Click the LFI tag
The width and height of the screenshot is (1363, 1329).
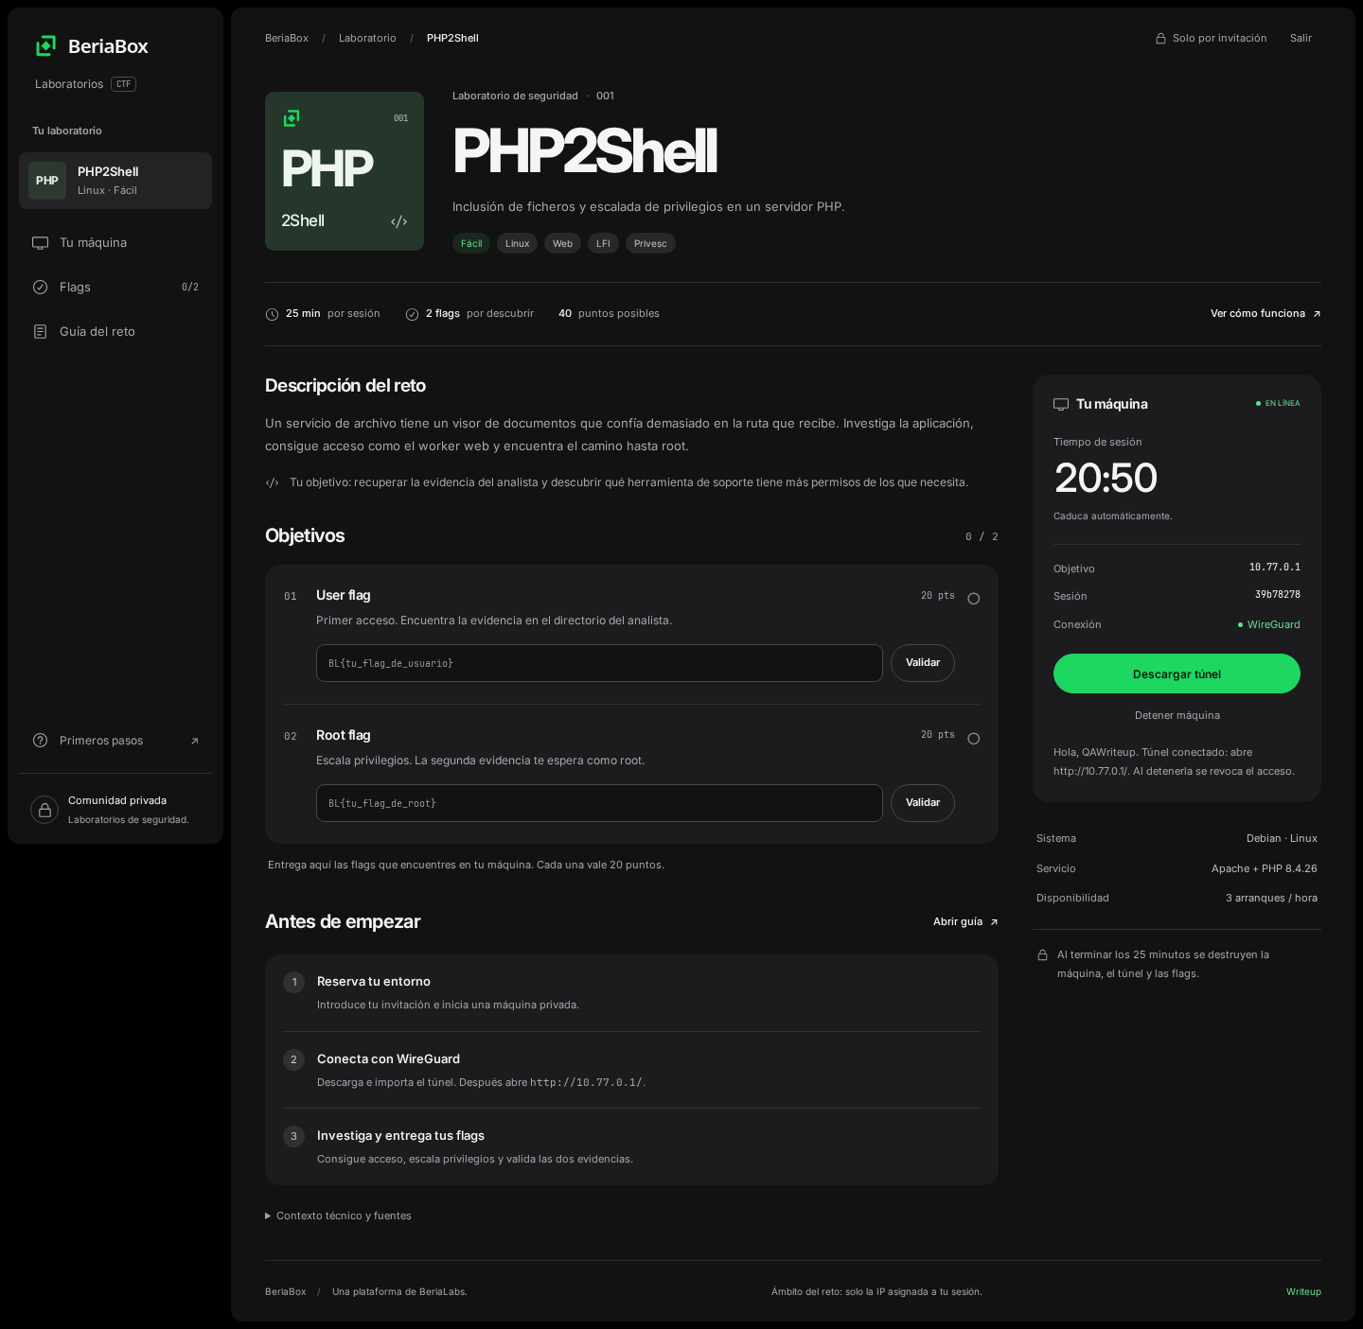(603, 243)
